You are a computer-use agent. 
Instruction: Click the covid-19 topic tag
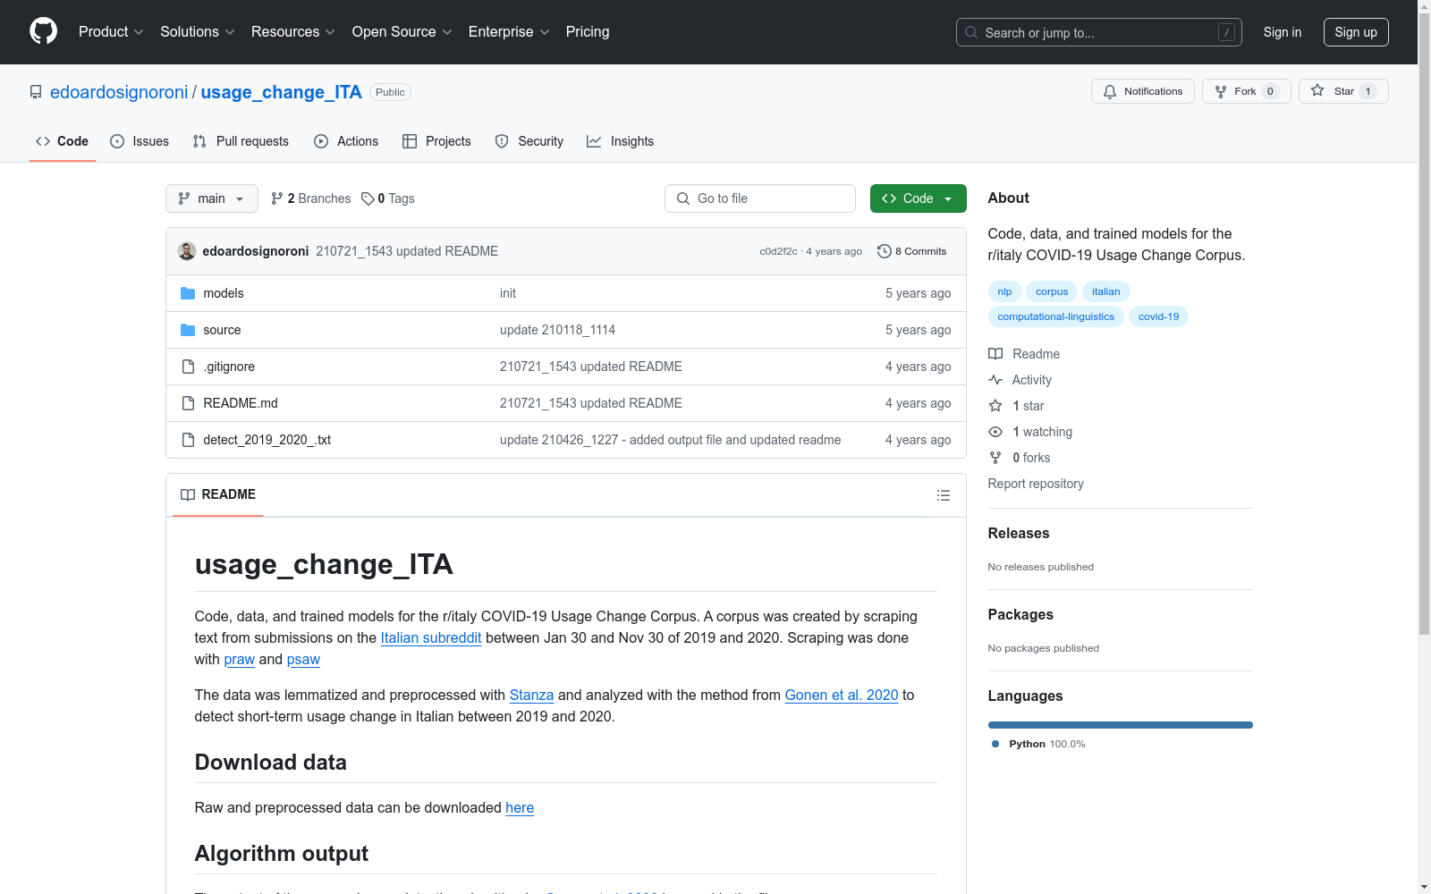[1159, 316]
